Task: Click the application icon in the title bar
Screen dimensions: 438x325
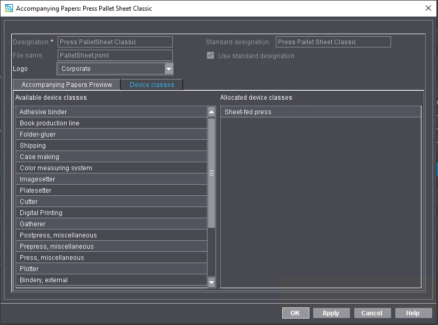Action: pyautogui.click(x=8, y=8)
